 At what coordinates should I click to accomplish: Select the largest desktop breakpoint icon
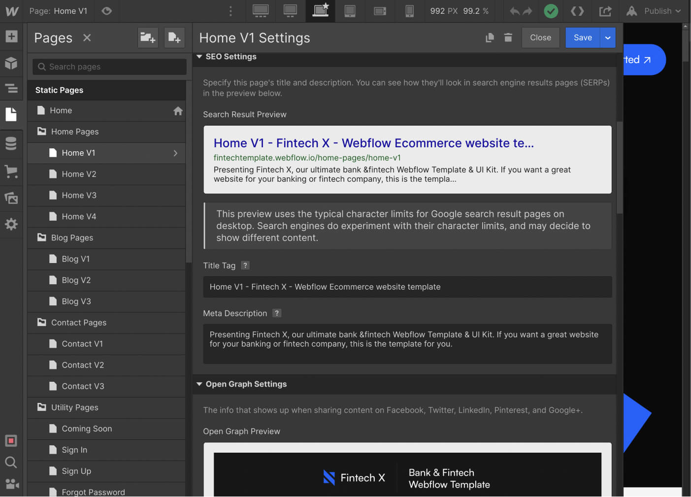[261, 11]
